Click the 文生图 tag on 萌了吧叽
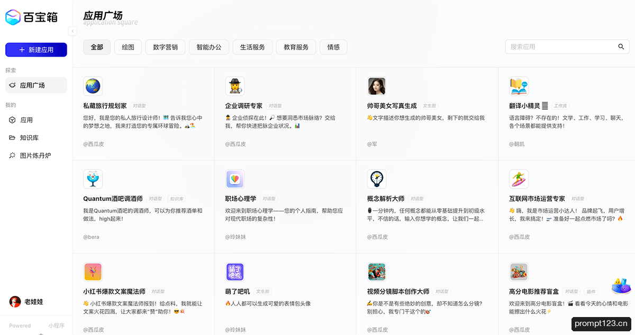Image resolution: width=635 pixels, height=335 pixels. [262, 292]
